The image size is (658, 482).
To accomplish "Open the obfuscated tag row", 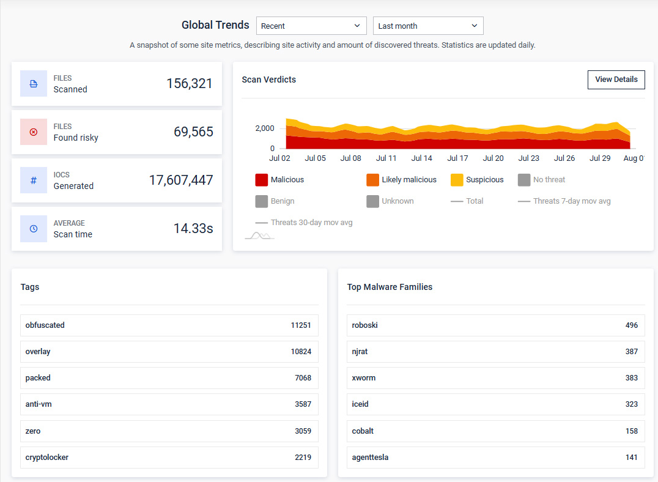I will [169, 325].
